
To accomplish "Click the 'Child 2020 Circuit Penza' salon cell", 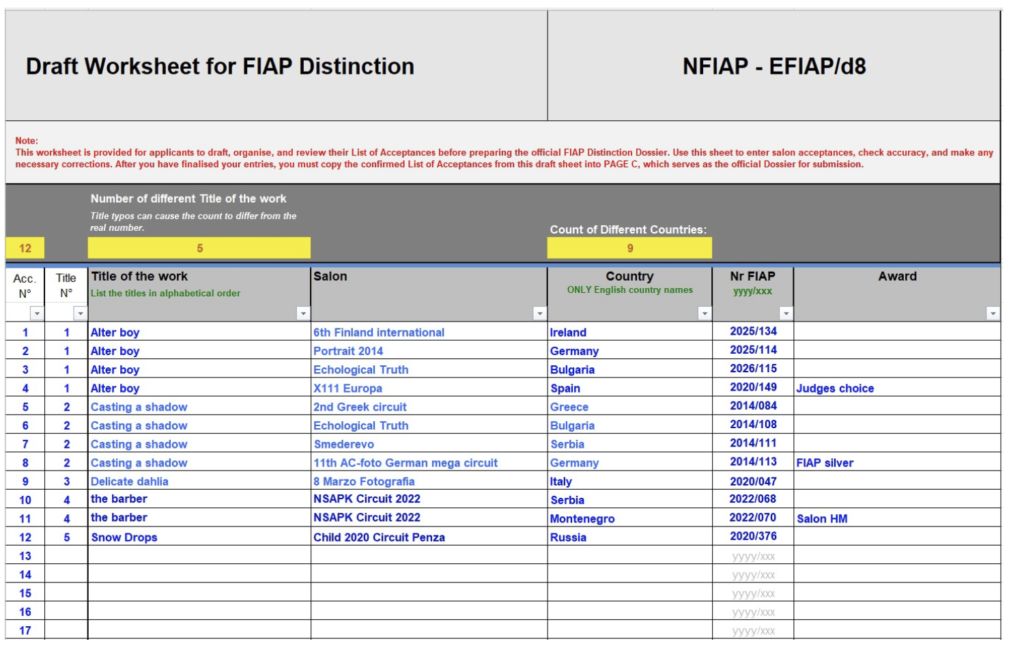I will 379,537.
